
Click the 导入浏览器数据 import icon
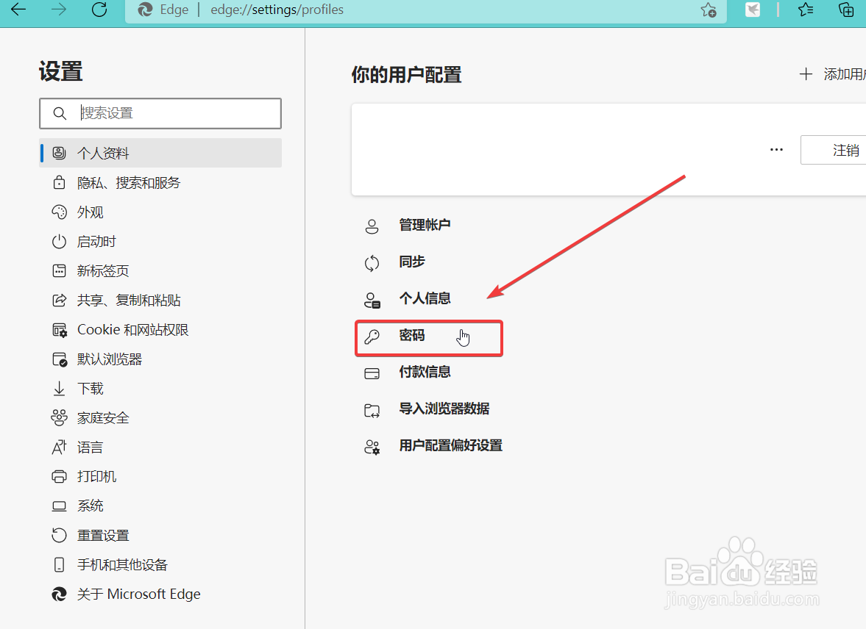[x=372, y=409]
